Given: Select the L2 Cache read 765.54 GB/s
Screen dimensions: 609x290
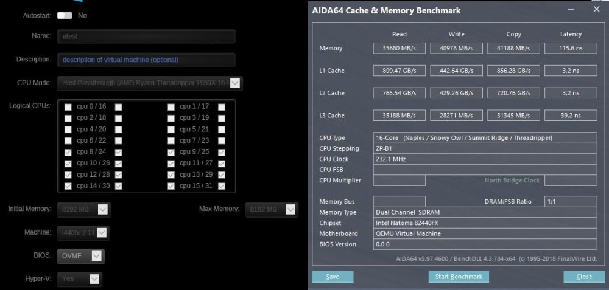Looking at the screenshot, I should [x=400, y=93].
